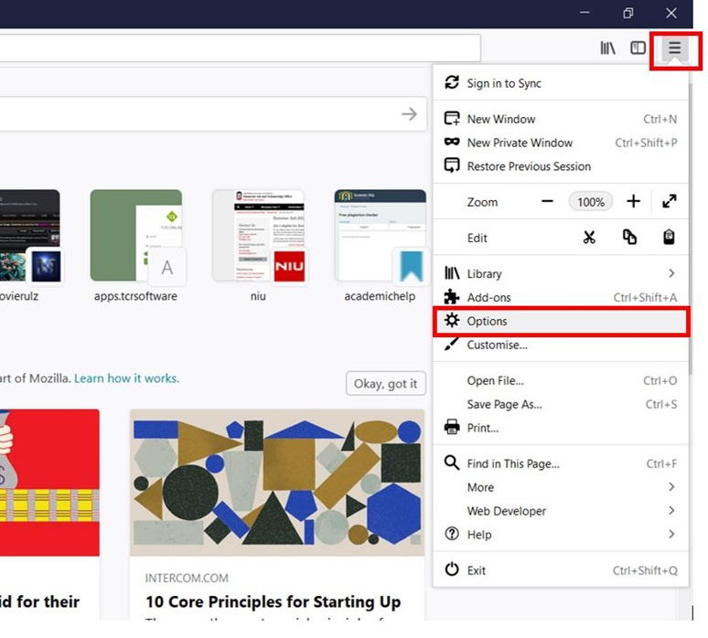Expand the Web Developer submenu
Image resolution: width=708 pixels, height=638 pixels.
click(560, 511)
